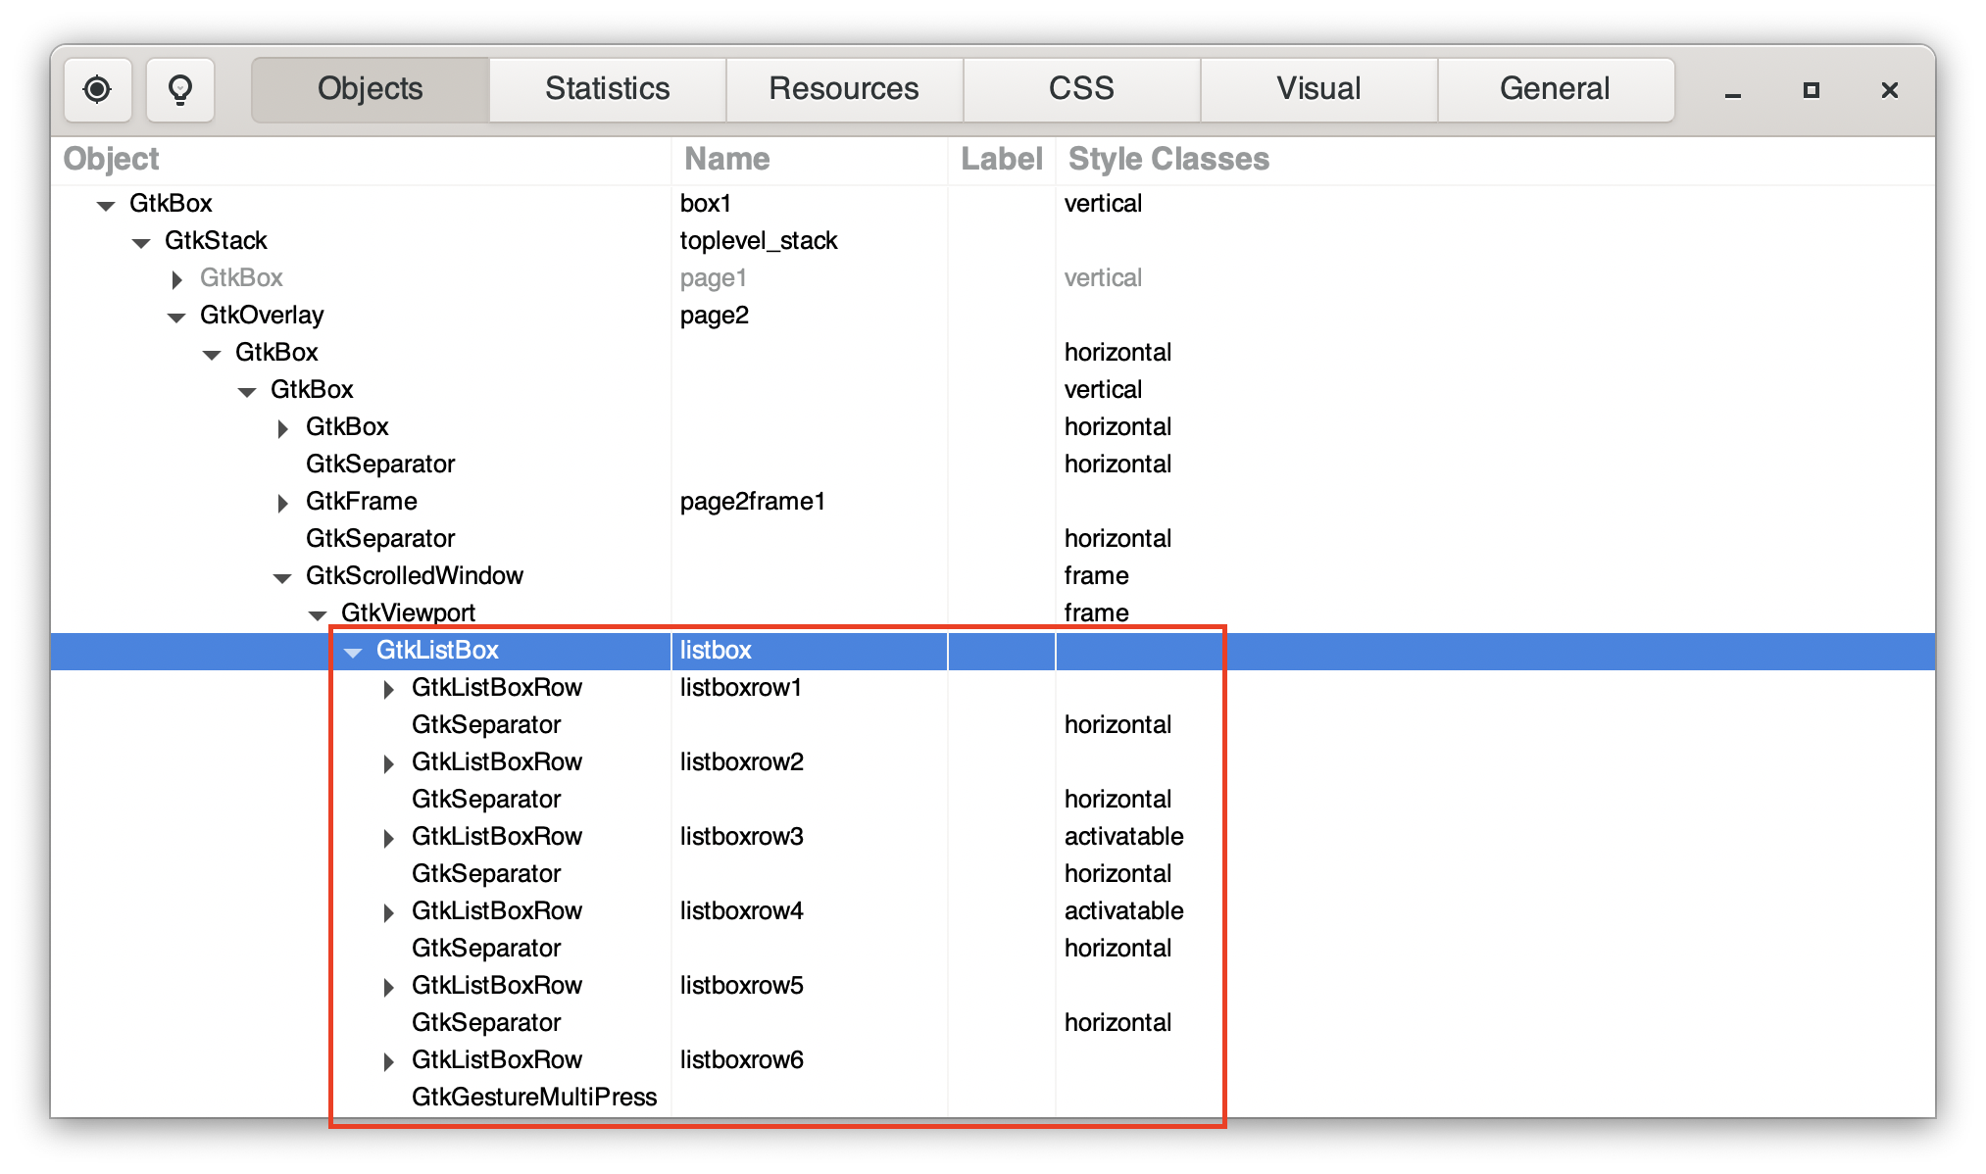Open the Visual tab
This screenshot has height=1174, width=1986.
point(1318,89)
